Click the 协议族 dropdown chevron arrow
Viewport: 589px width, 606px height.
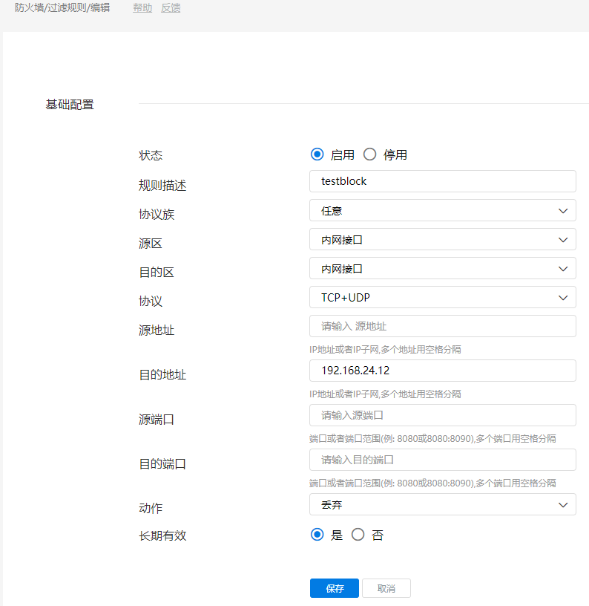(x=562, y=210)
